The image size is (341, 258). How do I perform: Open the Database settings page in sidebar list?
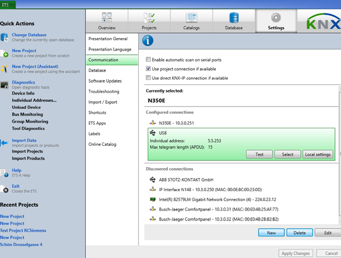coord(112,70)
